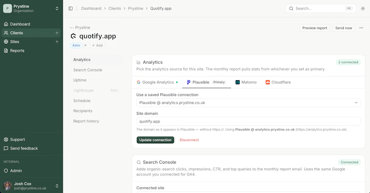The width and height of the screenshot is (370, 193).
Task: Click the ⌘K shortcut badge
Action: (349, 8)
